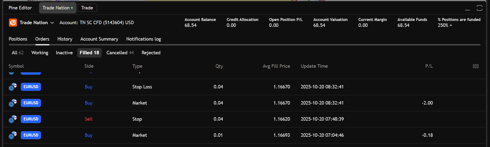Maximize the trading panel

(479, 8)
